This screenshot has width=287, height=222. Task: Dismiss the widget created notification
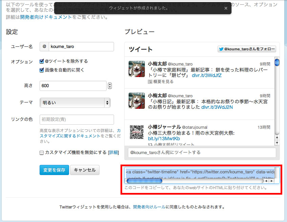[226, 8]
